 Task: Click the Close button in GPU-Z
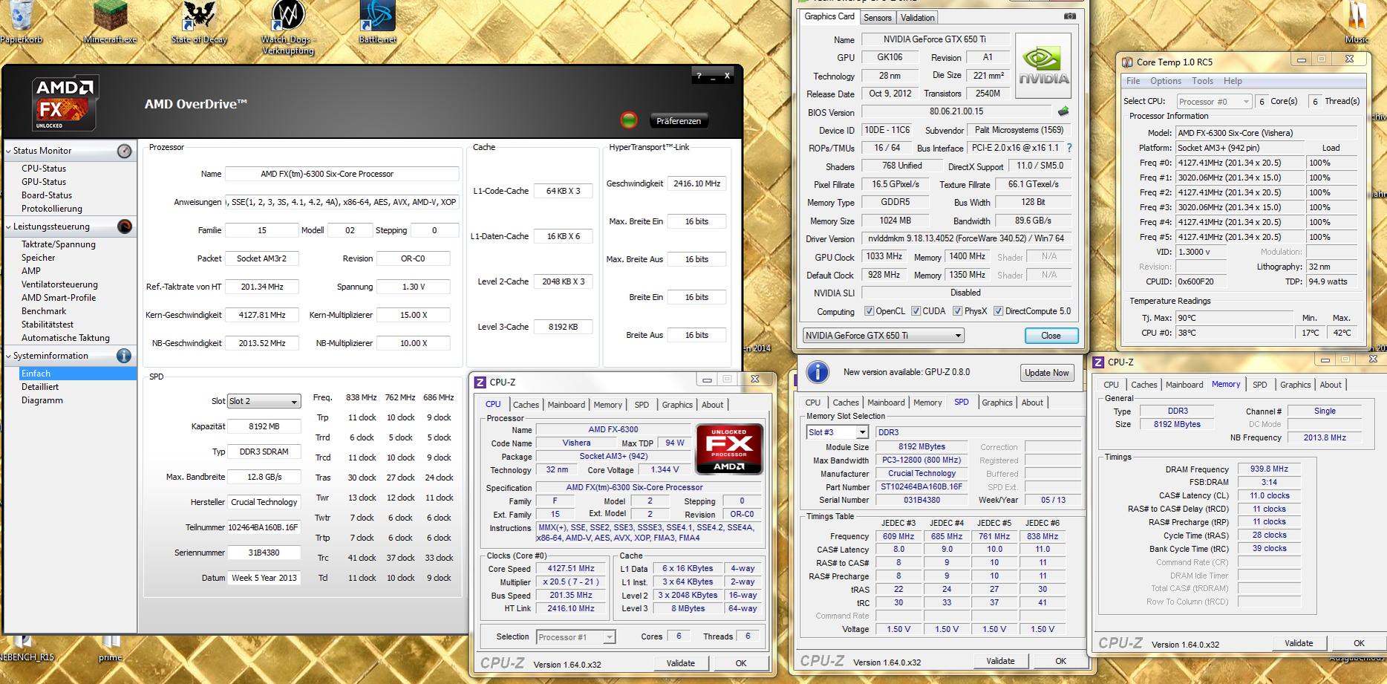point(1051,336)
